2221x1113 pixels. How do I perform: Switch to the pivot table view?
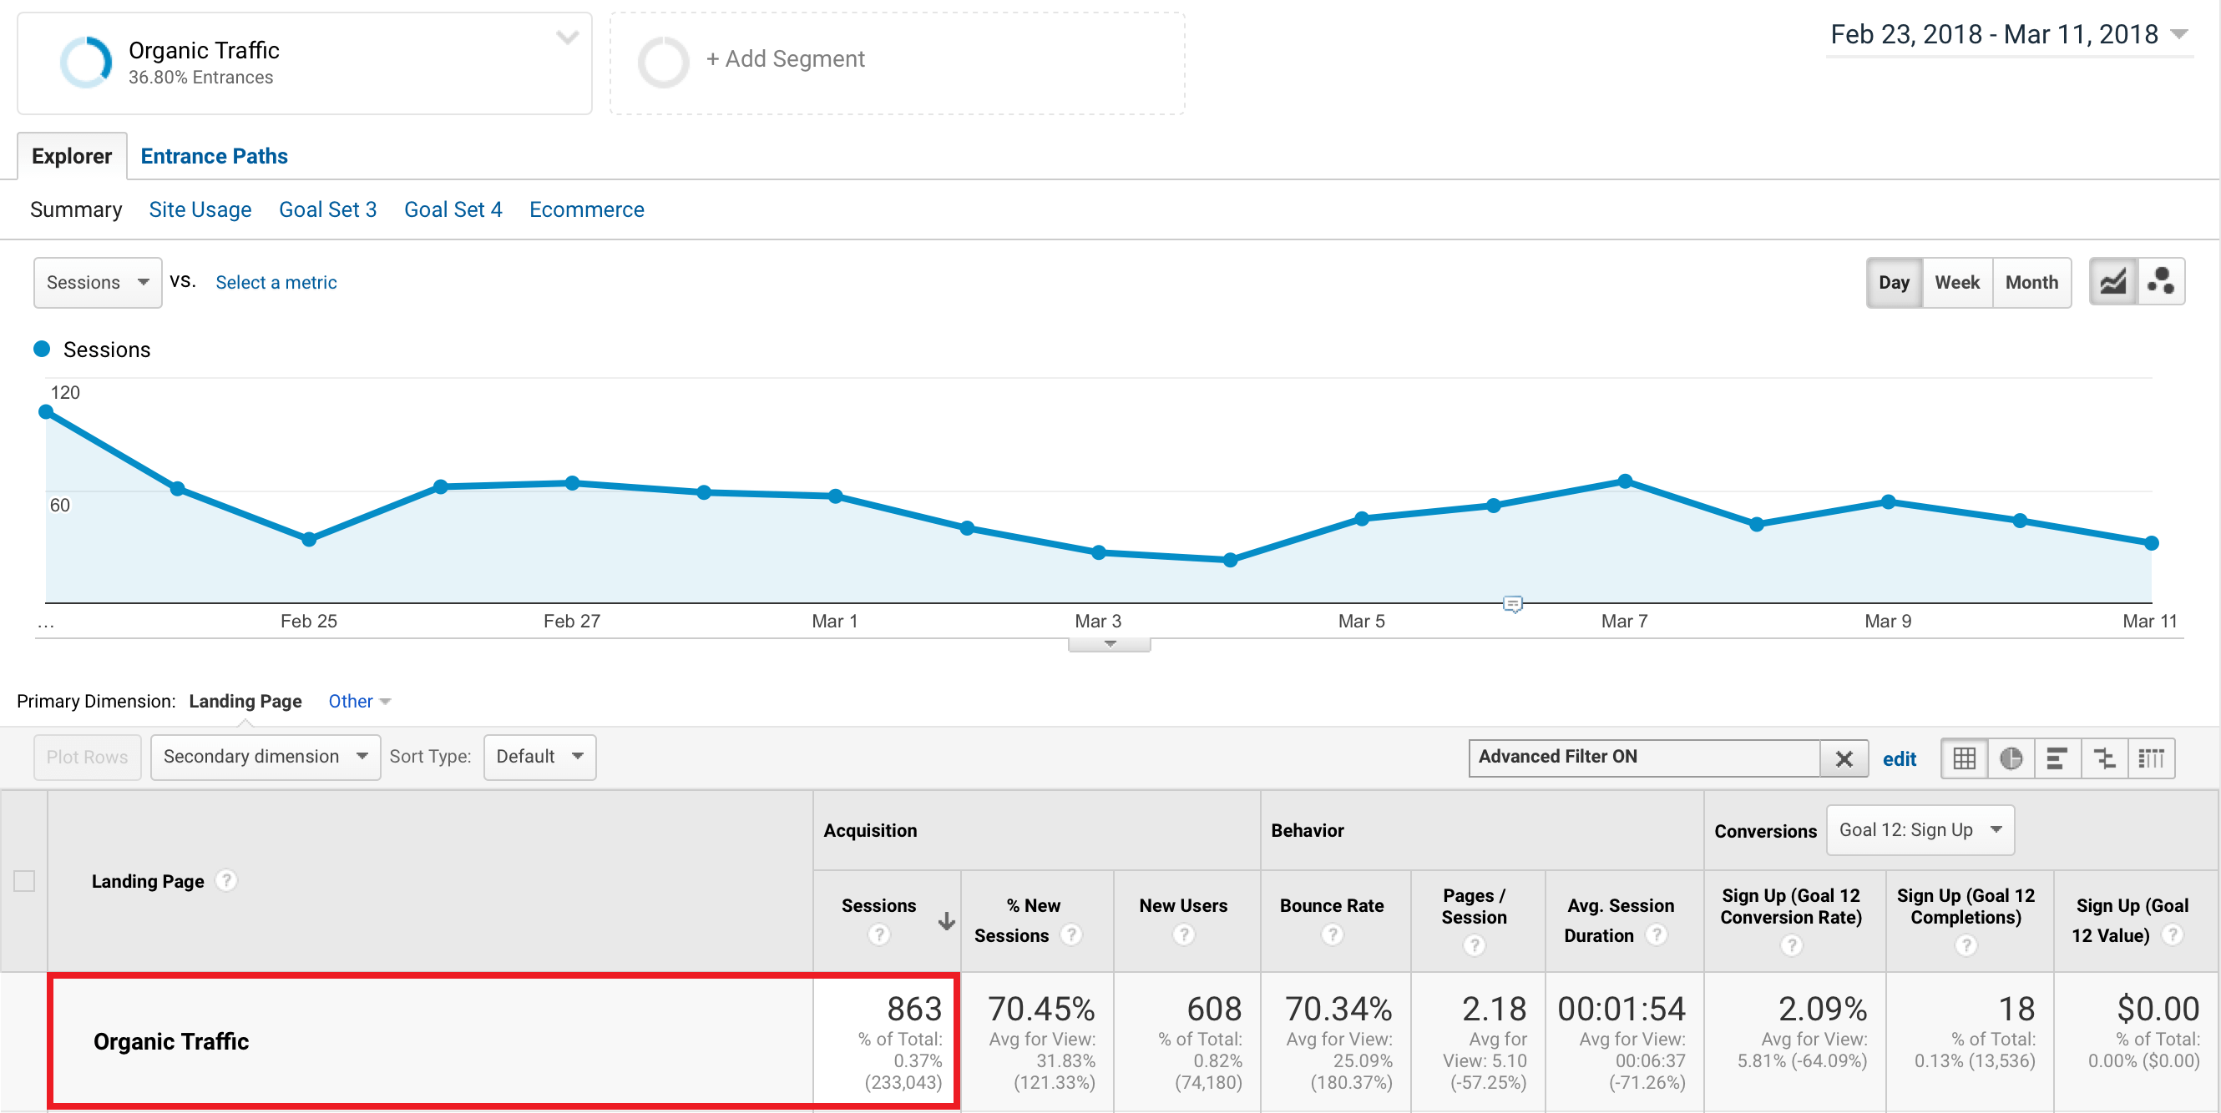click(x=2151, y=758)
